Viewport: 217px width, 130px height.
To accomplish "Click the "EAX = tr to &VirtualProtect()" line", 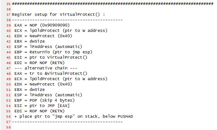I will click(51, 74).
